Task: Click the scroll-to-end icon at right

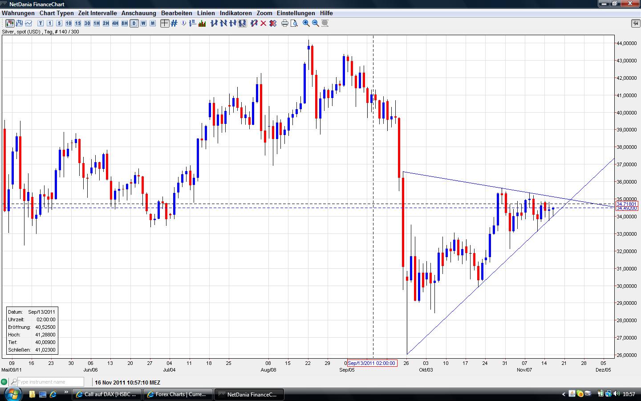Action: [635, 23]
